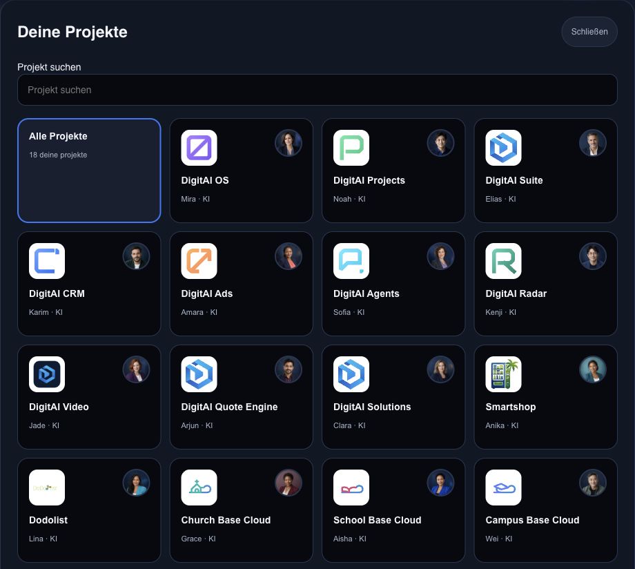Click the '18 deine projekte' count text
This screenshot has height=569, width=635.
58,155
